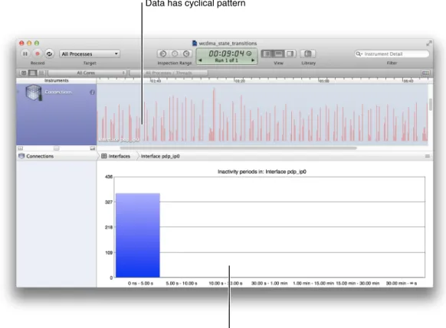This screenshot has height=328, width=446.
Task: Go to the previous run arrow
Action: 200,60
